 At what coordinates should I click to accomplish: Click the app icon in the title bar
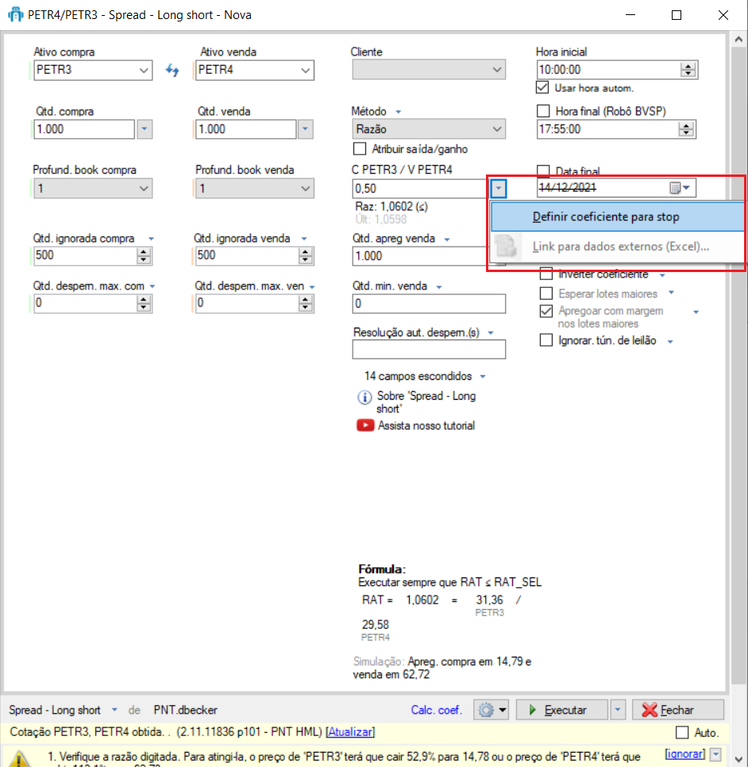(15, 15)
